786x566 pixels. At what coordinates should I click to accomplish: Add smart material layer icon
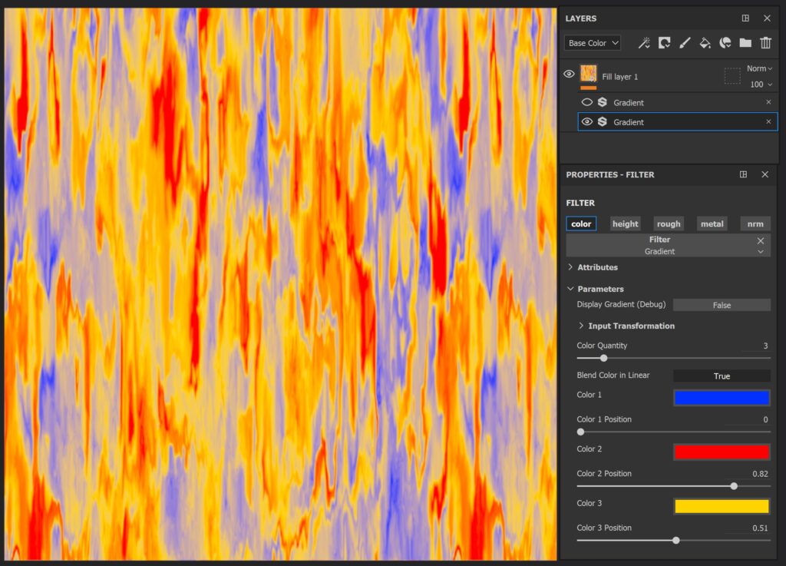point(725,43)
